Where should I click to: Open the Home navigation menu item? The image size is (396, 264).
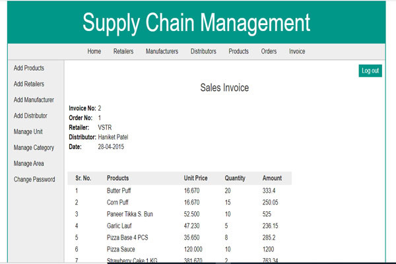coord(94,51)
